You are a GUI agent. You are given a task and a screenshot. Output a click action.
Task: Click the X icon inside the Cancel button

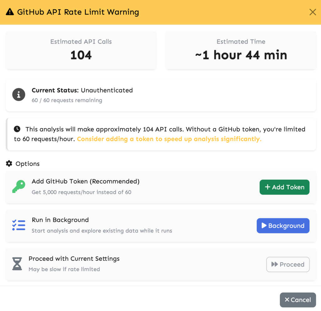point(287,300)
